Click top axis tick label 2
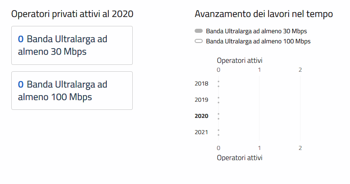The height and width of the screenshot is (184, 350). (x=300, y=70)
